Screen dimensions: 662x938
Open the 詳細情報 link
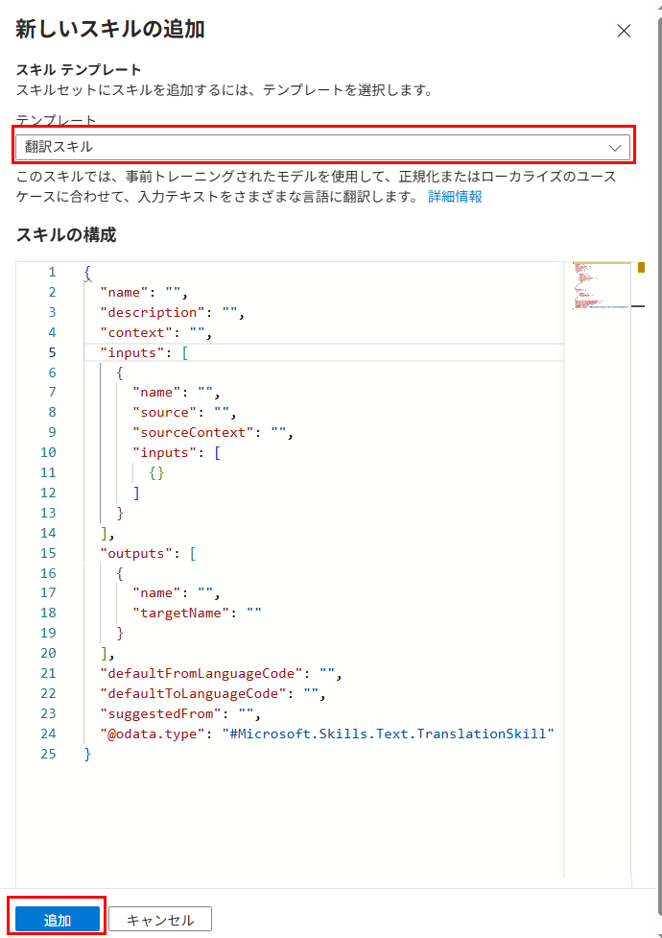point(455,197)
